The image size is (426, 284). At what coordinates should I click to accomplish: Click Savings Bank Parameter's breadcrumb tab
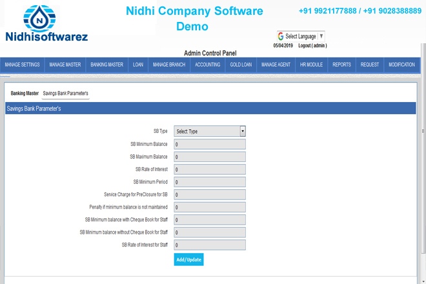pos(65,93)
